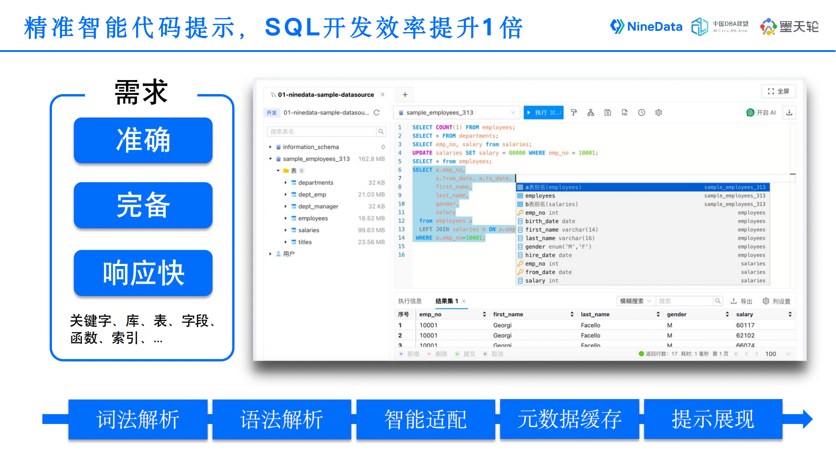Save the current SQL script
836x468 pixels.
(x=607, y=113)
